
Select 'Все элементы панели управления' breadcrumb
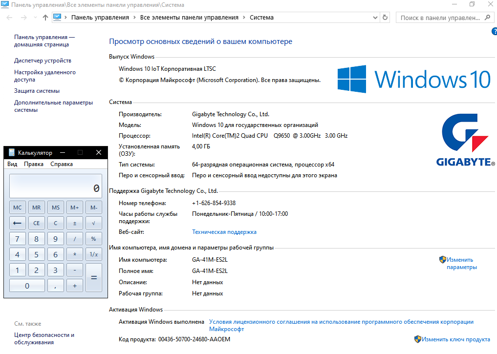[189, 18]
